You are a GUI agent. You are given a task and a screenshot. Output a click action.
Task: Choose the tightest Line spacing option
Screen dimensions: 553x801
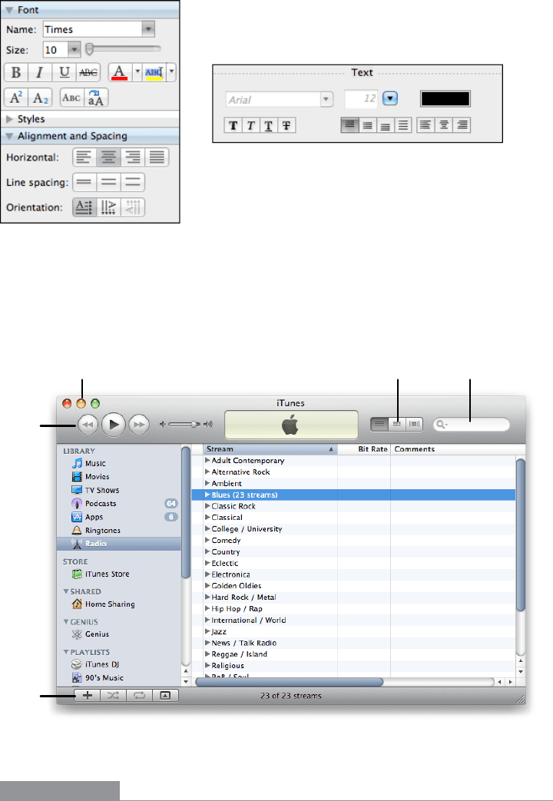point(84,182)
